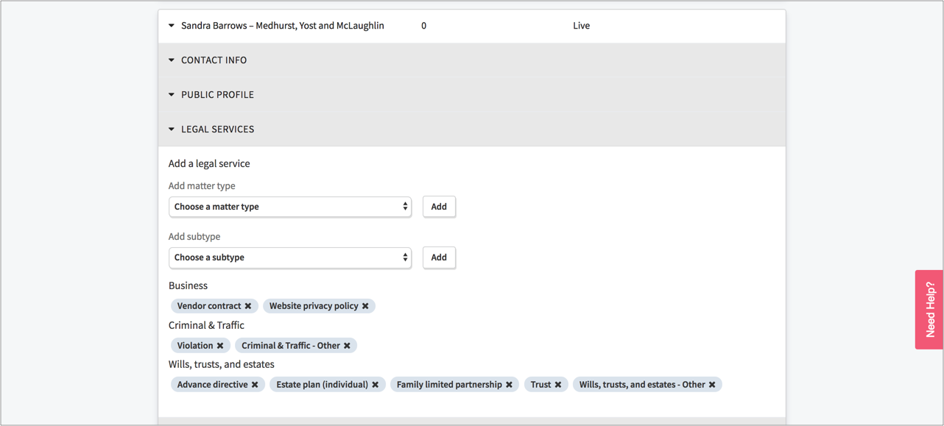Remove Family limited partnership tag
The height and width of the screenshot is (426, 944).
pos(509,385)
